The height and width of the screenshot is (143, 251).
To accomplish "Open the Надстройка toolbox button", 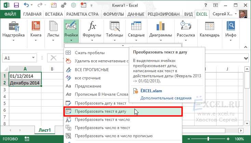I will [x=13, y=31].
